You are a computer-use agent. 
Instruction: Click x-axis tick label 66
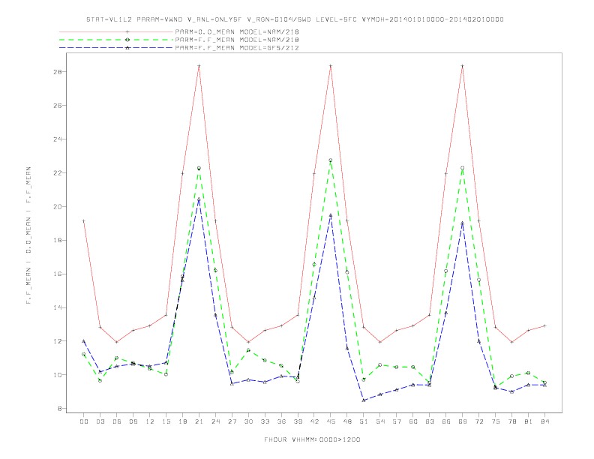pyautogui.click(x=446, y=421)
